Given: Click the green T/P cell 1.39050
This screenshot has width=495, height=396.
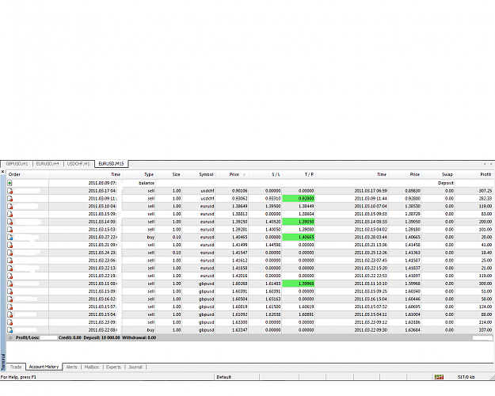Looking at the screenshot, I should point(299,222).
